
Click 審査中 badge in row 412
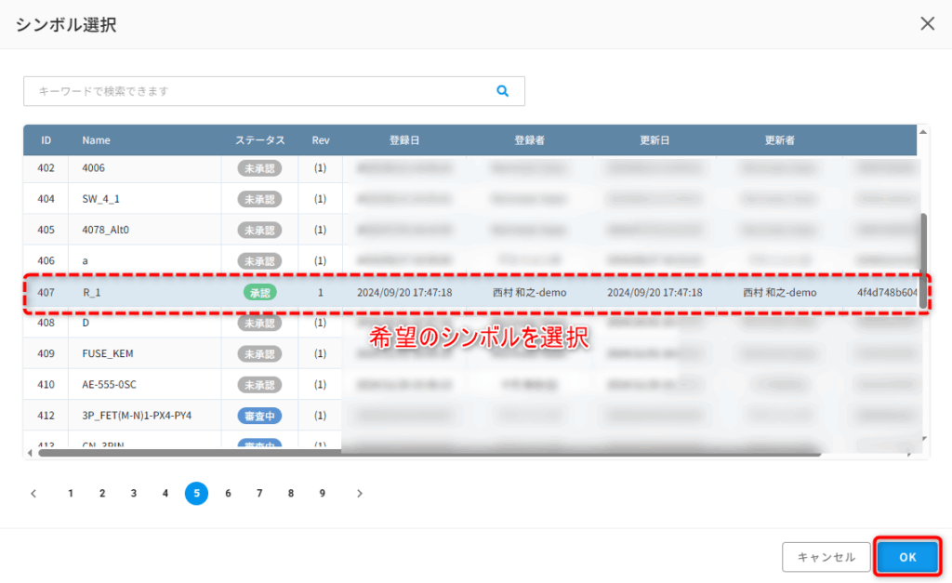click(x=260, y=416)
